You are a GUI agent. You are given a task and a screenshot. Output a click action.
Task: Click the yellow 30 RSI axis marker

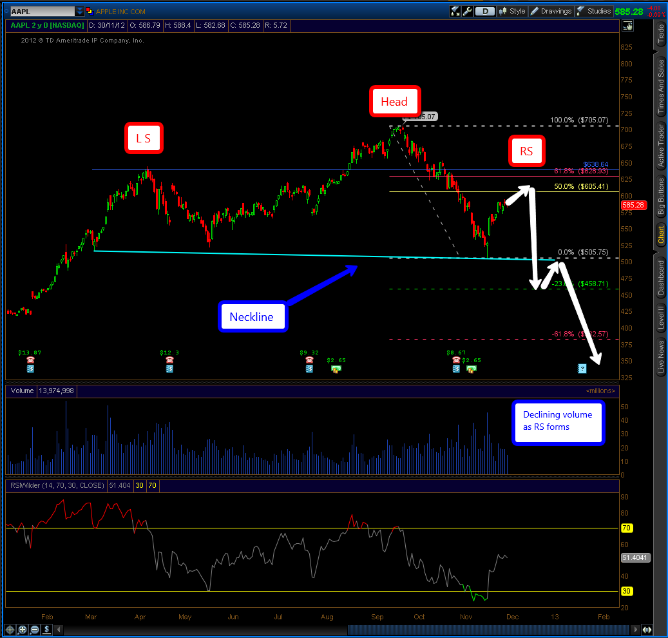point(626,591)
